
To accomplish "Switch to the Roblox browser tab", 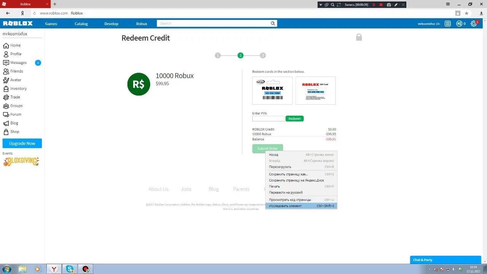I will [25, 4].
